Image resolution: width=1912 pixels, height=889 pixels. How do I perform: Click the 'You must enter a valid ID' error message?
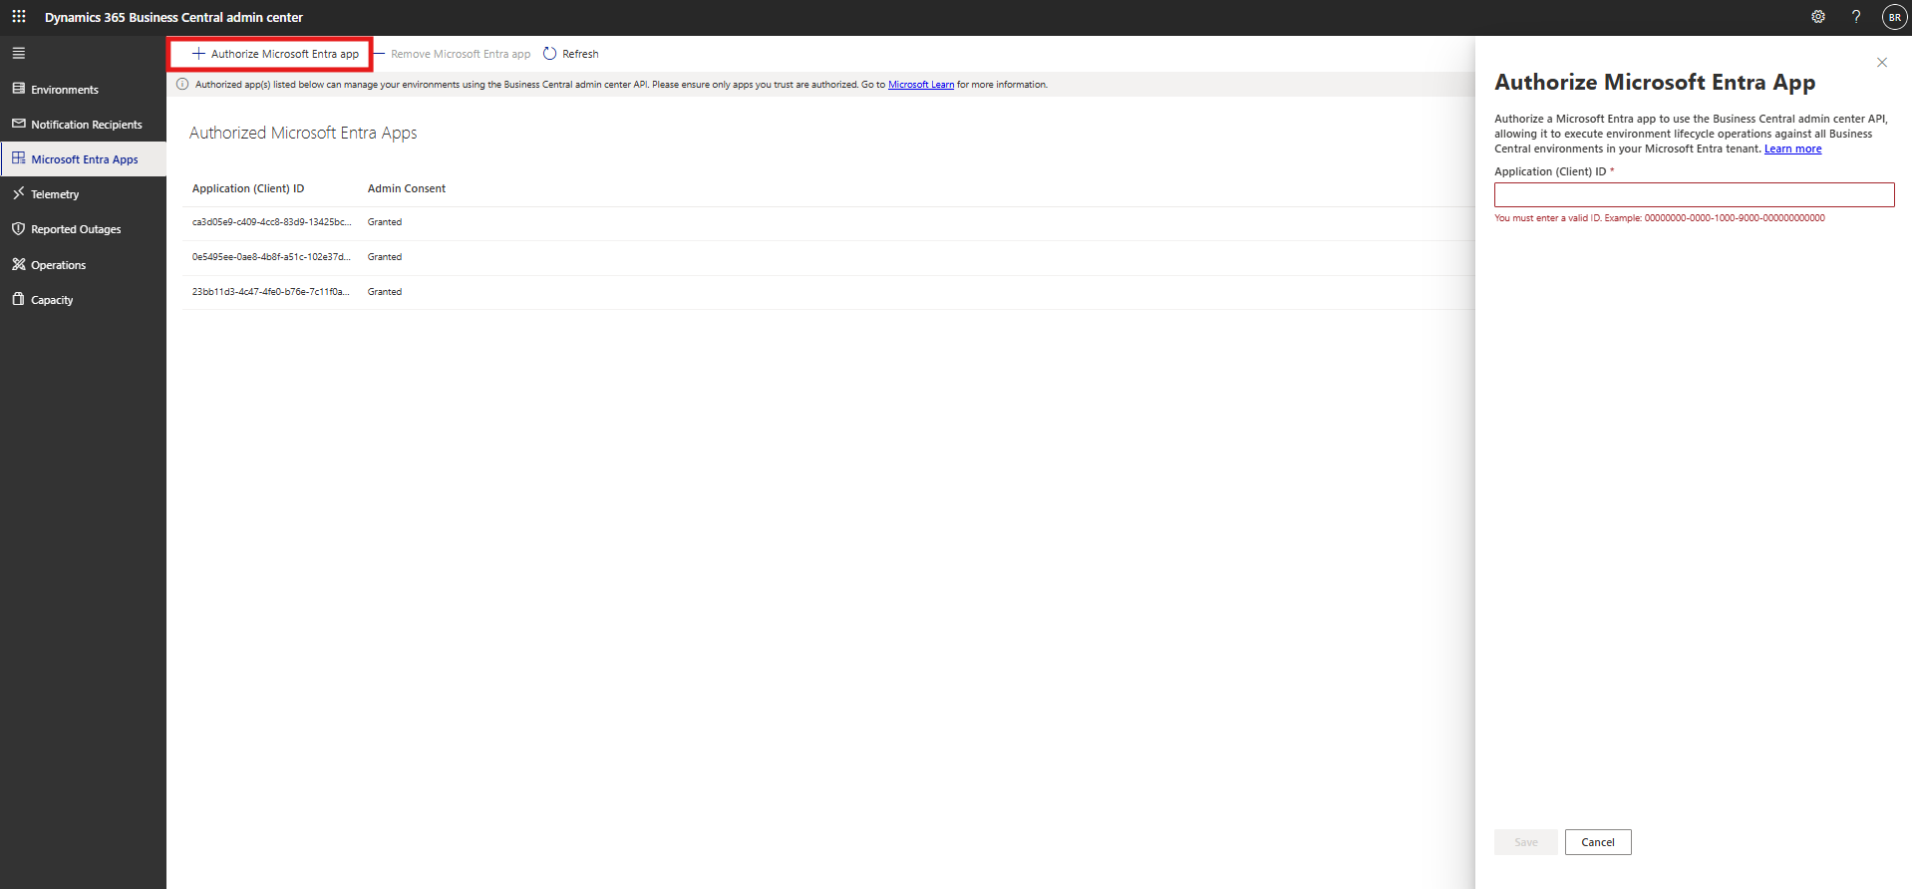(1660, 218)
